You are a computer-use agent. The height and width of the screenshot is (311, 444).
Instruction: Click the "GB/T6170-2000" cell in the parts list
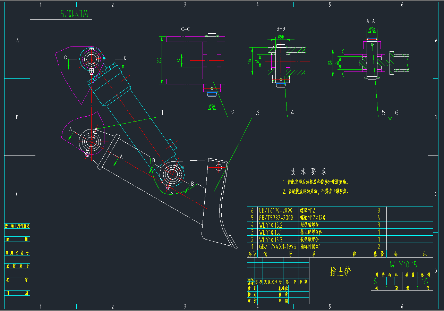pos(276,210)
